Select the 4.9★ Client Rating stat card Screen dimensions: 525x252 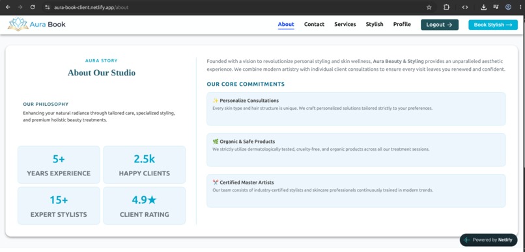tap(145, 206)
